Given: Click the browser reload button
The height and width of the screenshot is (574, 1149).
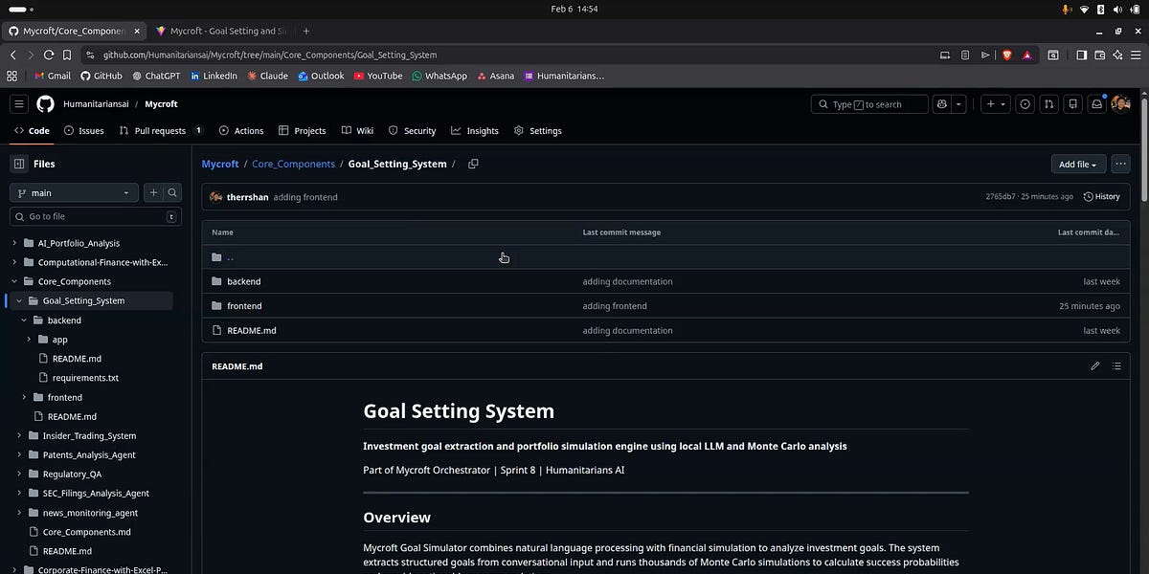Looking at the screenshot, I should point(49,55).
